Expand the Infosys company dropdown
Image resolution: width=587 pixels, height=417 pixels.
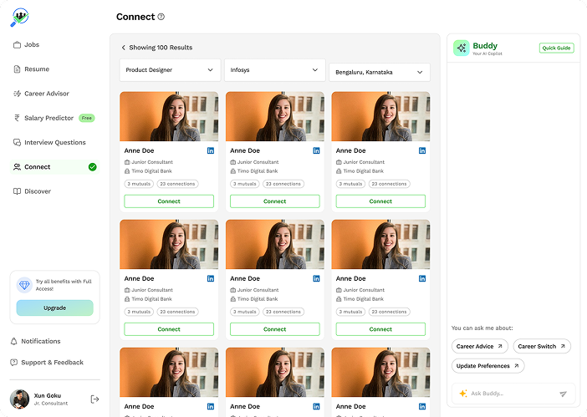tap(275, 70)
